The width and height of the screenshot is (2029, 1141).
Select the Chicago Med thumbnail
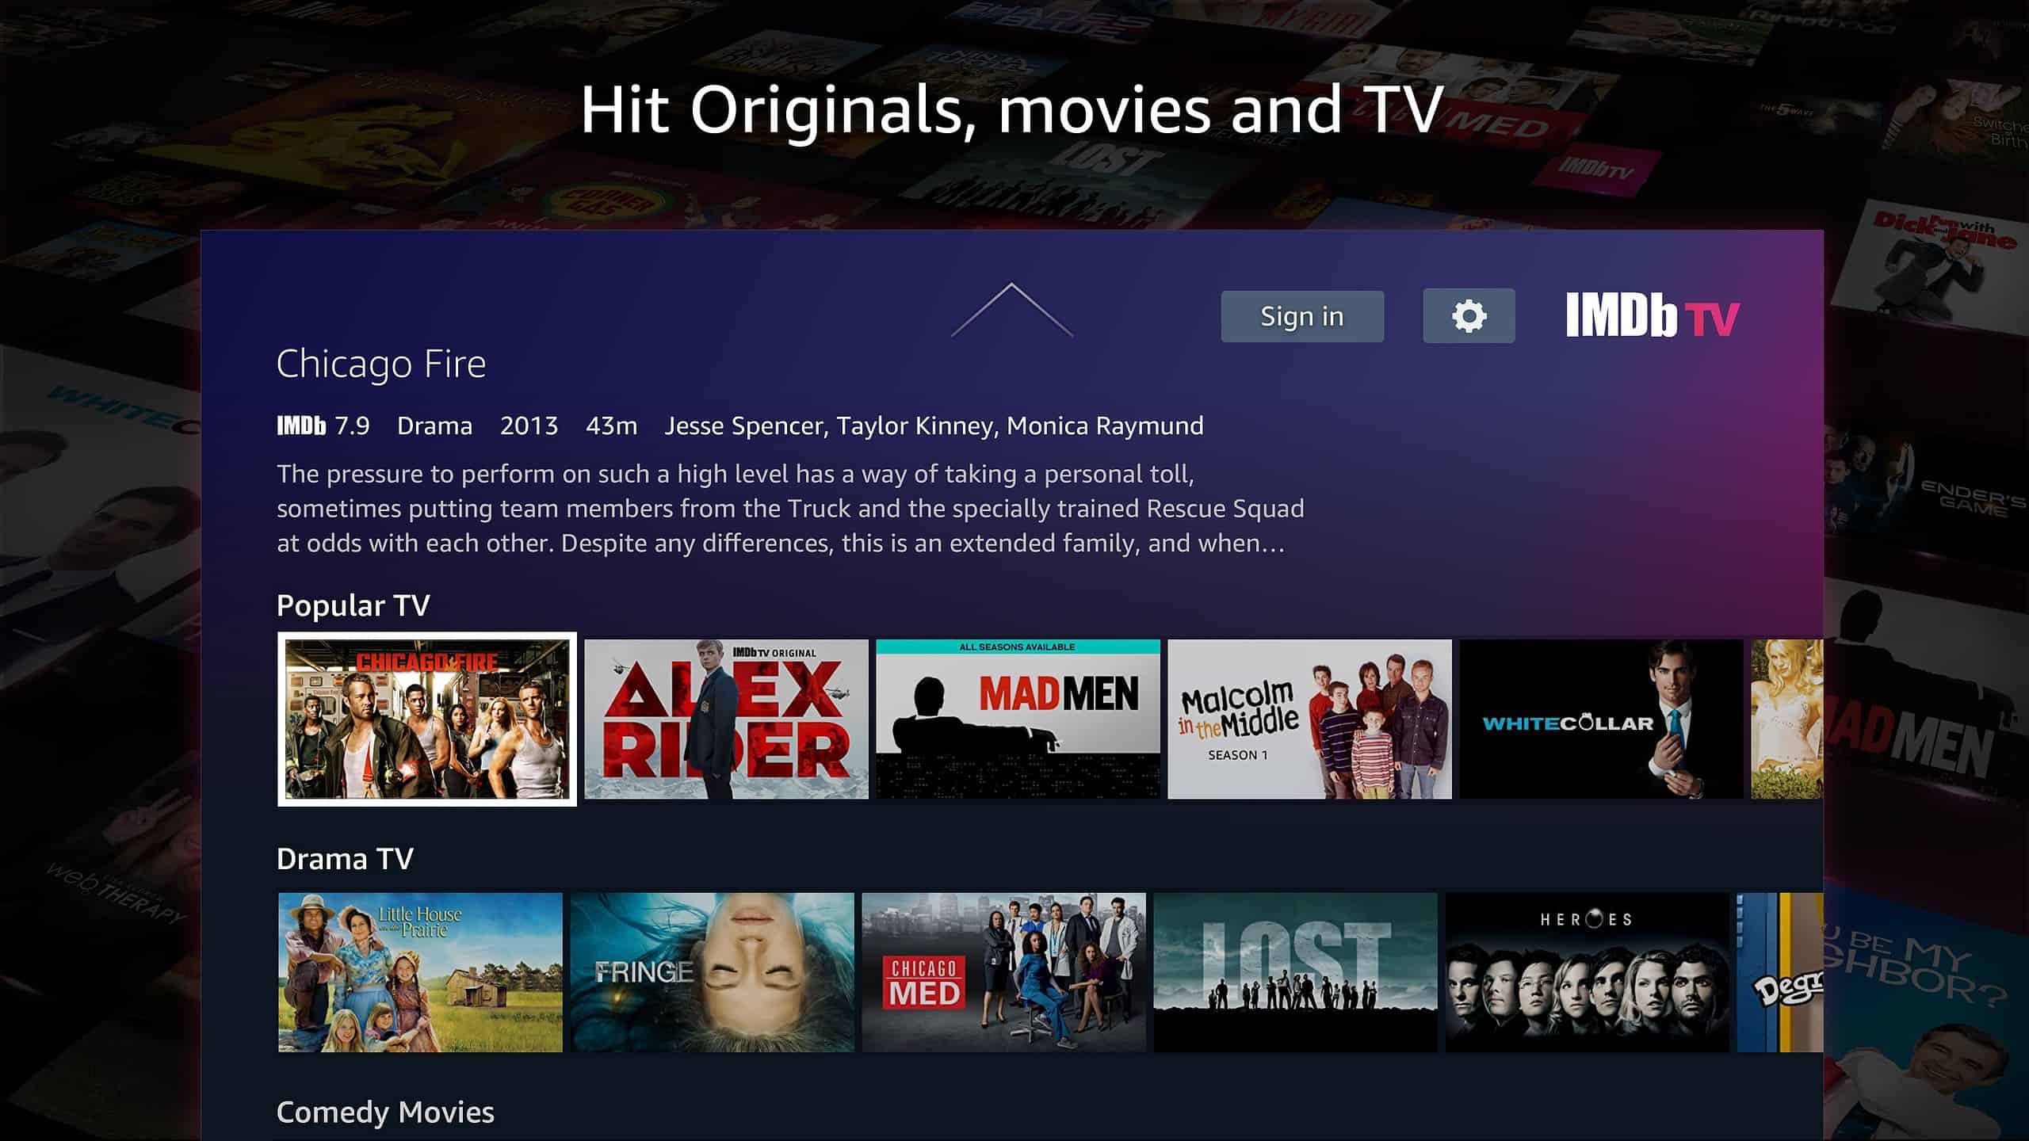click(1003, 971)
